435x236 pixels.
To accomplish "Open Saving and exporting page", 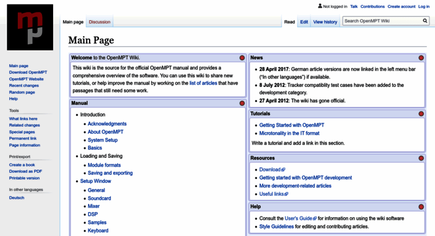I will pyautogui.click(x=110, y=173).
